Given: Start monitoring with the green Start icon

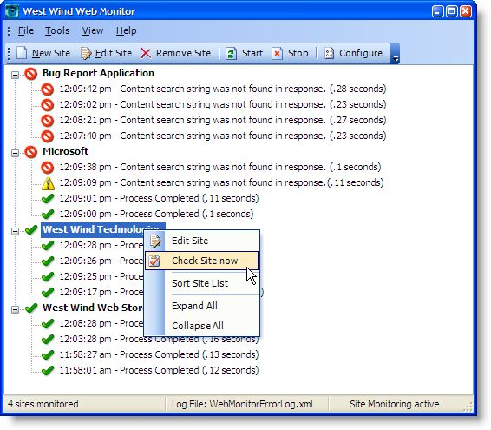Looking at the screenshot, I should coord(231,53).
